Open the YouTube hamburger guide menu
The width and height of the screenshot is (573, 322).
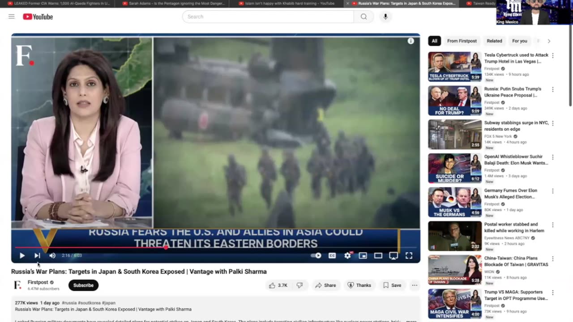point(12,17)
